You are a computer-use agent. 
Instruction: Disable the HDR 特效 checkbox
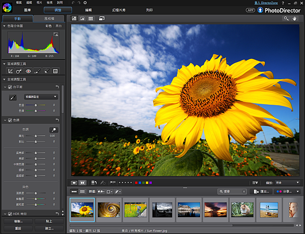[10, 214]
